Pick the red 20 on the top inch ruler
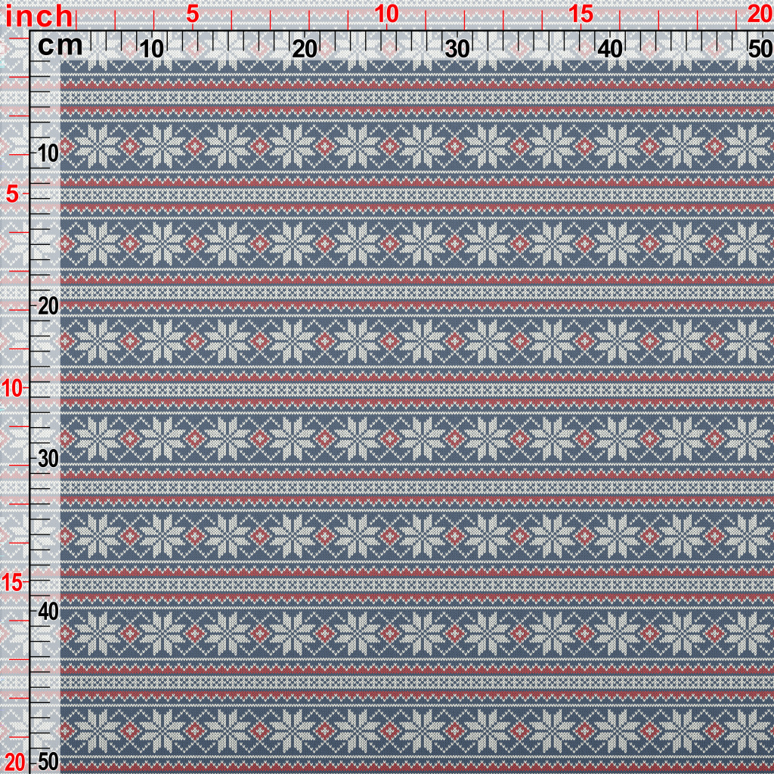 [x=759, y=14]
